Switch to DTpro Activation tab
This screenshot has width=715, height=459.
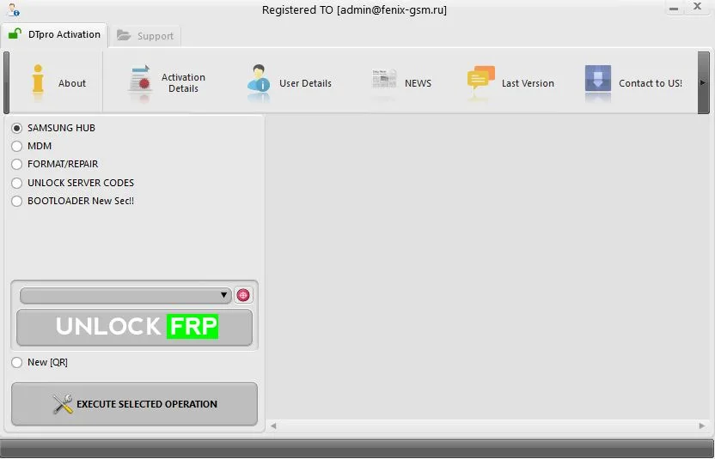click(x=54, y=34)
